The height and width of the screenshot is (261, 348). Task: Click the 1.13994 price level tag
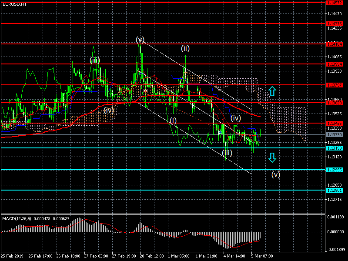(x=335, y=64)
